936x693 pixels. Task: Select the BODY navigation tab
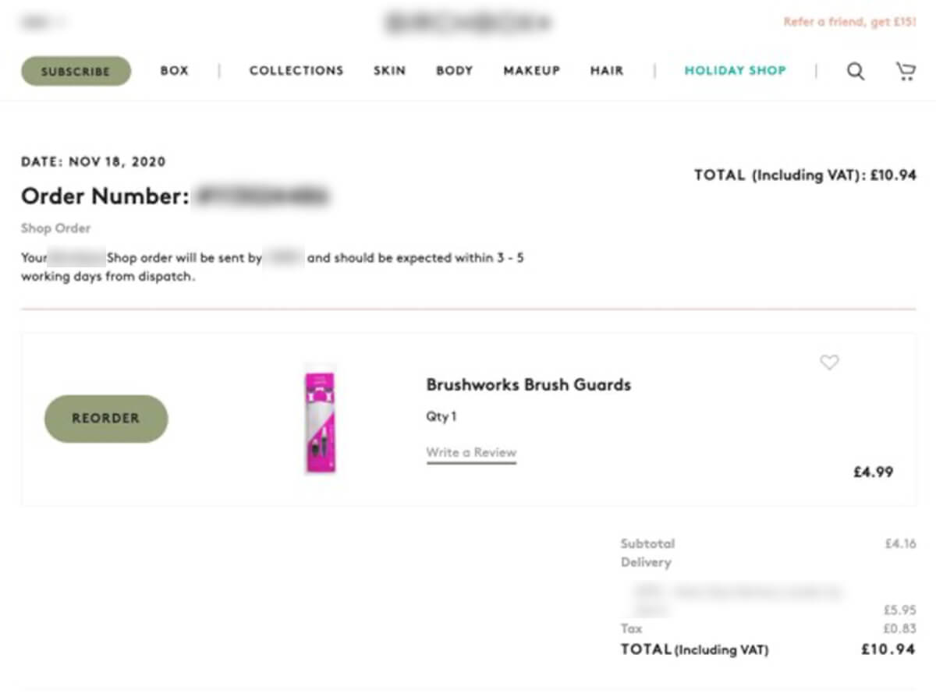point(454,70)
